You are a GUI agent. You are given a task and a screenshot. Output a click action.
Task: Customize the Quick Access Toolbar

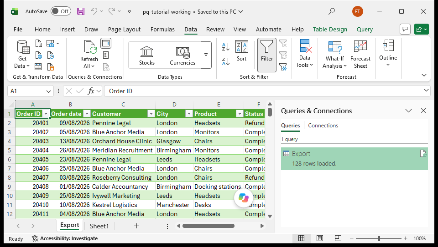click(x=129, y=11)
